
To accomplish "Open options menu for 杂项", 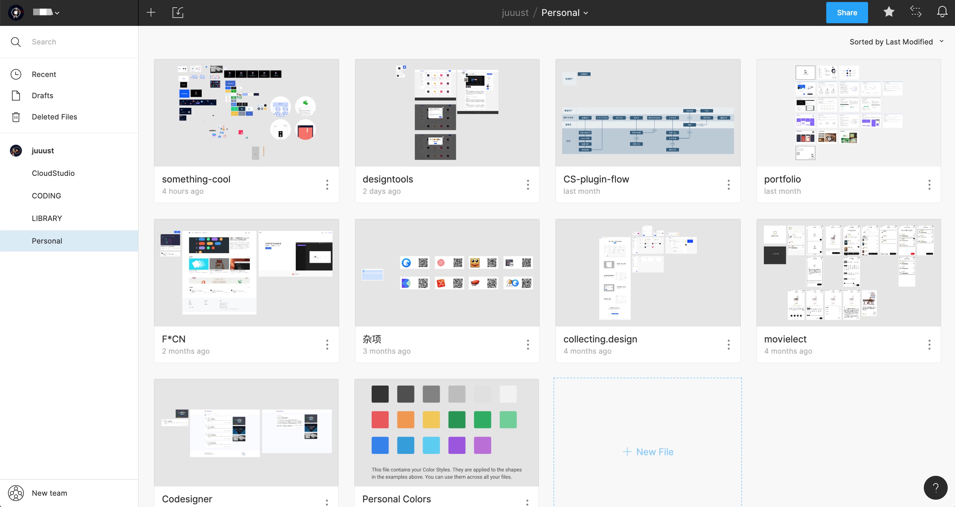I will pos(528,345).
